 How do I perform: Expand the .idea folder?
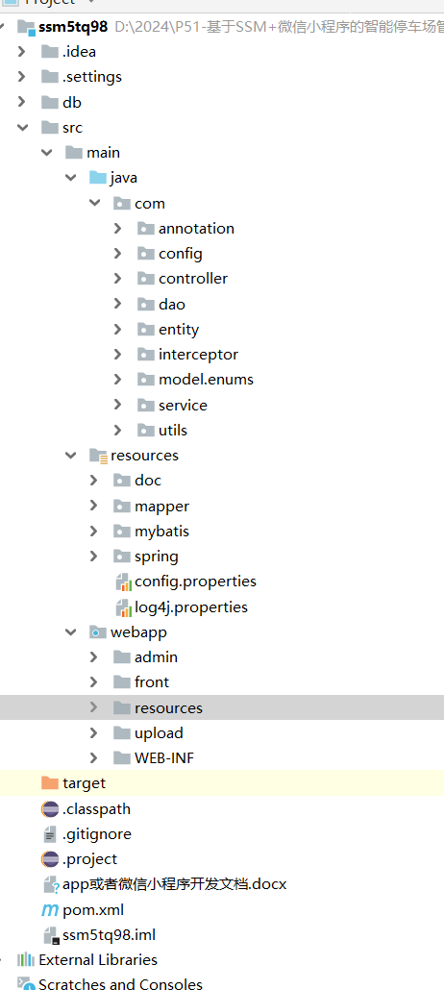click(x=22, y=52)
